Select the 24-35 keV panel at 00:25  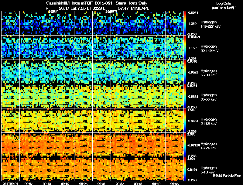pos(83,121)
